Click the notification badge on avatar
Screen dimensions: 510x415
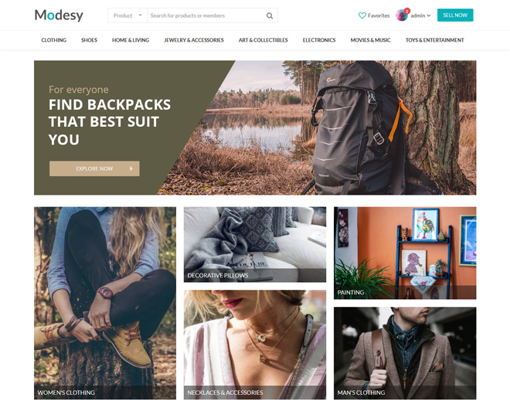point(407,11)
